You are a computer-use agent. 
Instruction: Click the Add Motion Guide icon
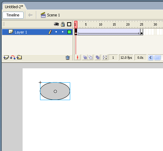[13, 57]
